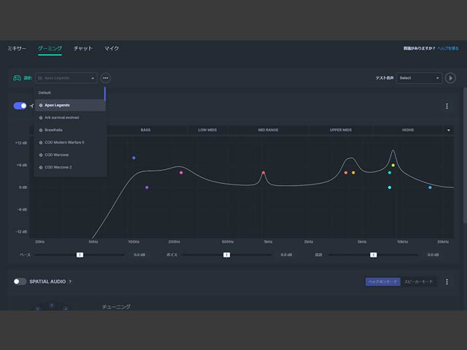Turn off the equalizer toggle switch
This screenshot has height=350, width=467.
pos(20,106)
